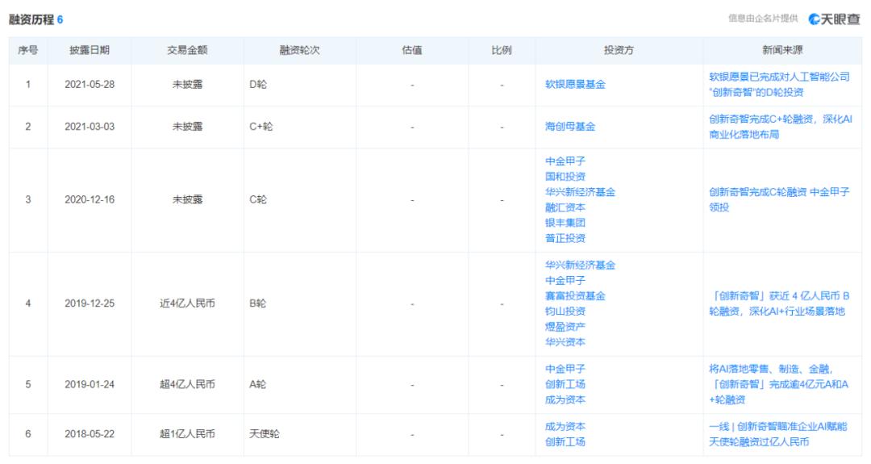Open news on 4亿人民币 B轮融资
Screen dimensions: 871x464
(779, 303)
